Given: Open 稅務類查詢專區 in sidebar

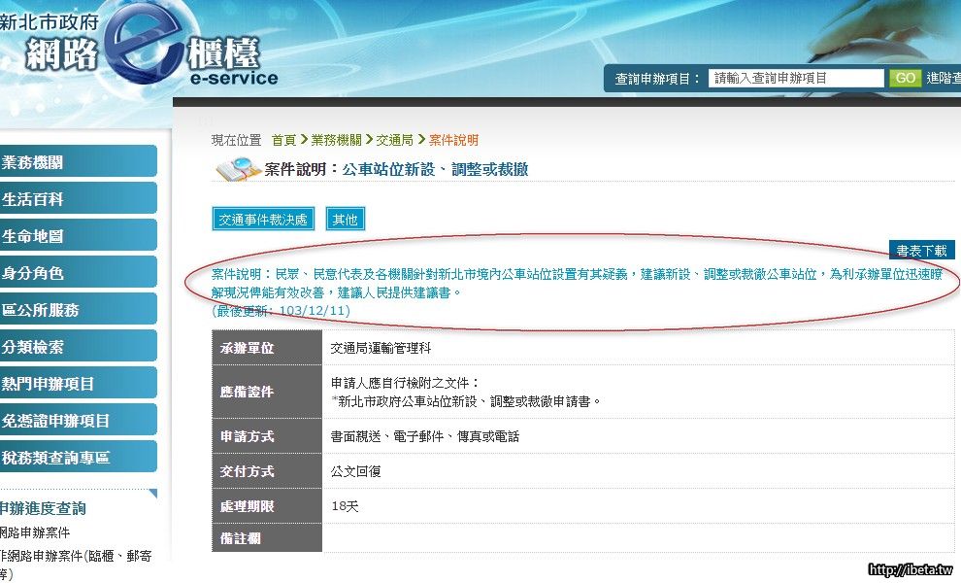Looking at the screenshot, I should click(78, 458).
